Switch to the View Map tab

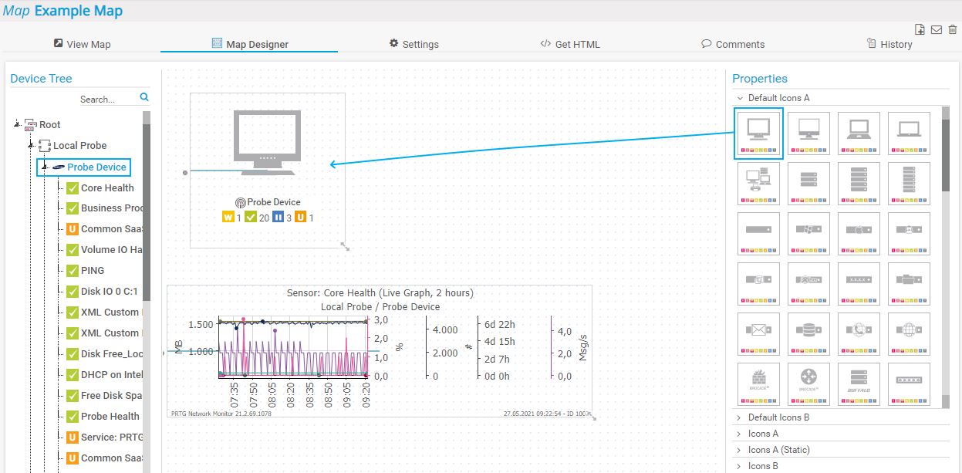[82, 44]
